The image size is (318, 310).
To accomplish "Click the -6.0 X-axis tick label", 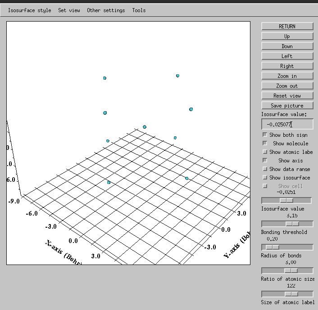I will click(32, 213).
